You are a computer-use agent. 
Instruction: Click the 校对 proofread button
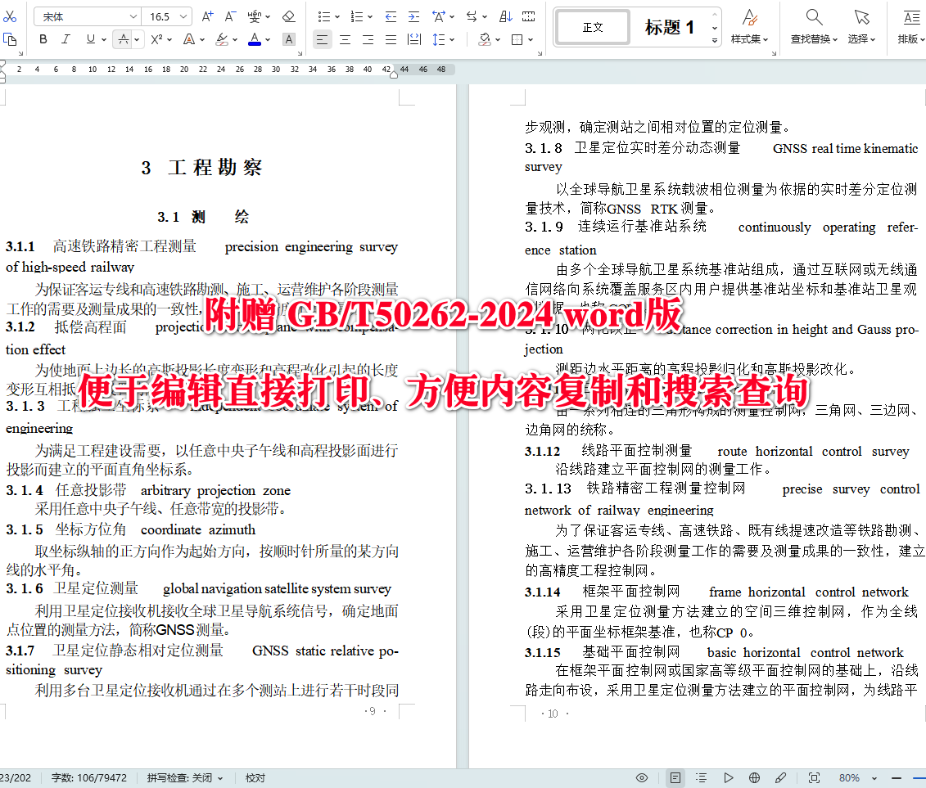[x=254, y=777]
